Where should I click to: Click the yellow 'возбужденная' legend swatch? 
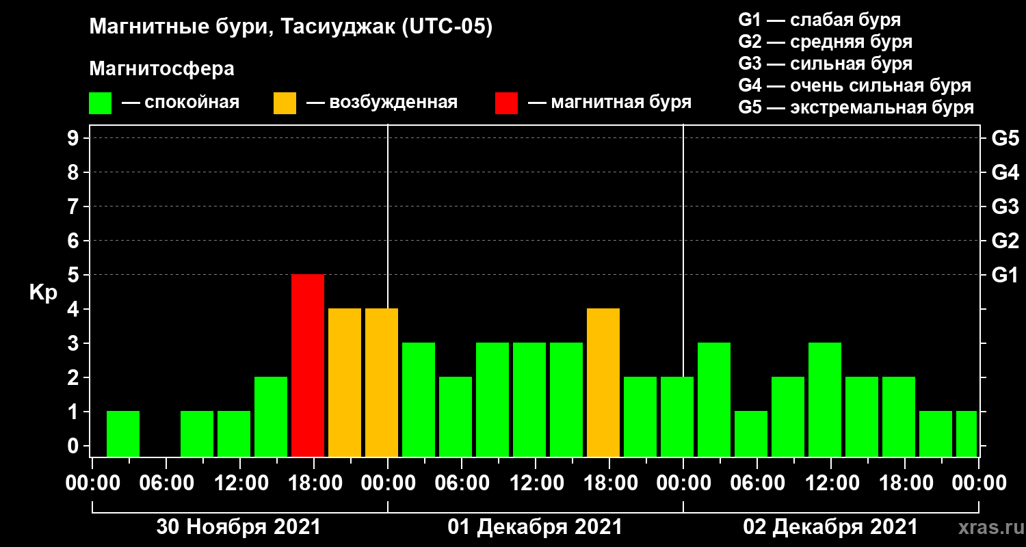285,103
